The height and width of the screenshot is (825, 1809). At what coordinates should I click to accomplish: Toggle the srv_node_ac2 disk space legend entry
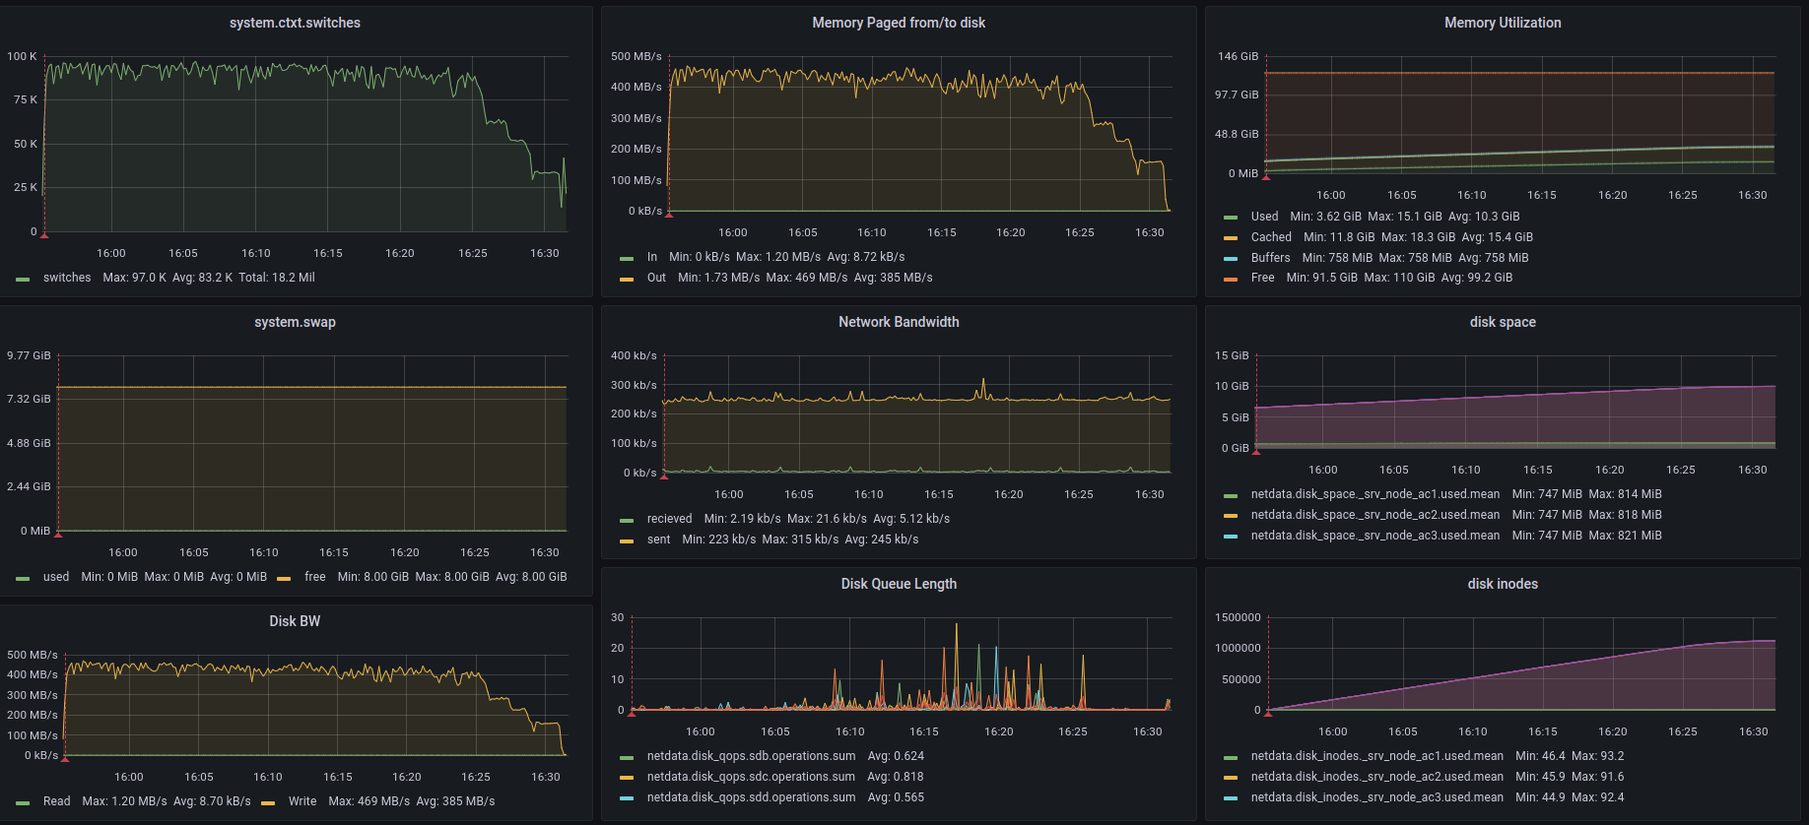[1374, 515]
